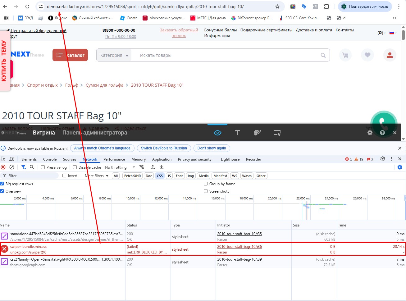Select the Fetch/XHR type filter

point(133,176)
